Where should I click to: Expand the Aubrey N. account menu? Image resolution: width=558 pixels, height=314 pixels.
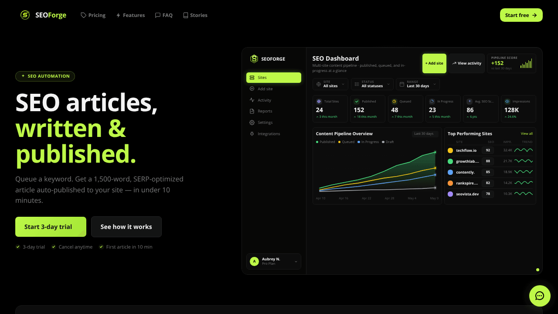(x=274, y=261)
